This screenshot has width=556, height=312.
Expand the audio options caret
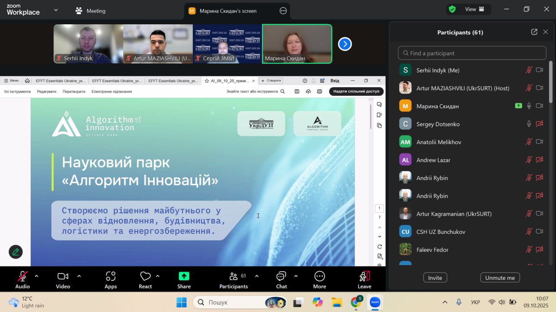[x=36, y=276]
